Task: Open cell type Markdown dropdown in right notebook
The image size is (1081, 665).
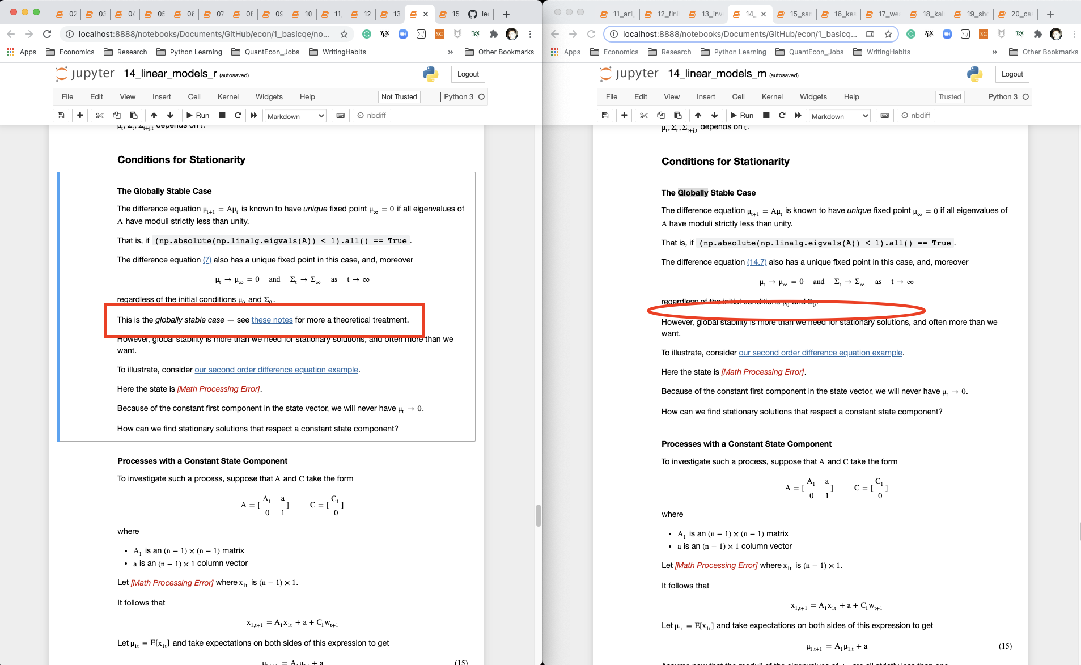Action: click(x=840, y=116)
